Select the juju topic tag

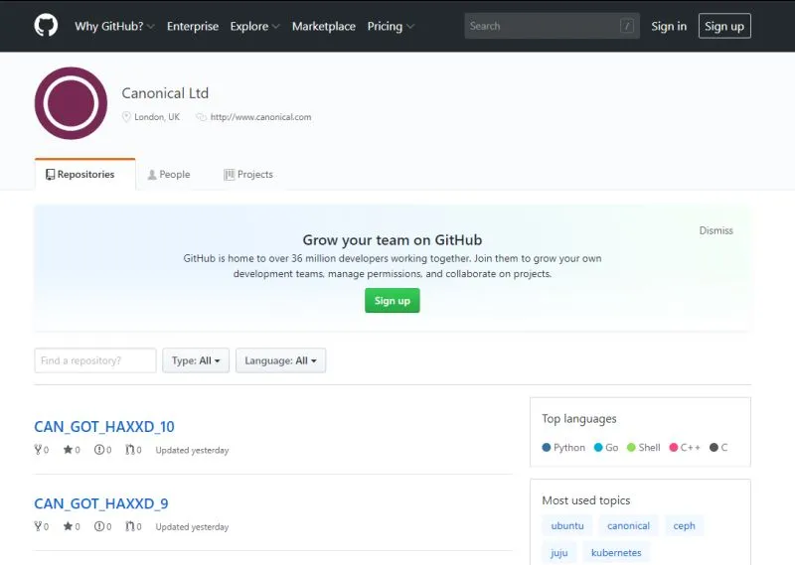click(558, 553)
